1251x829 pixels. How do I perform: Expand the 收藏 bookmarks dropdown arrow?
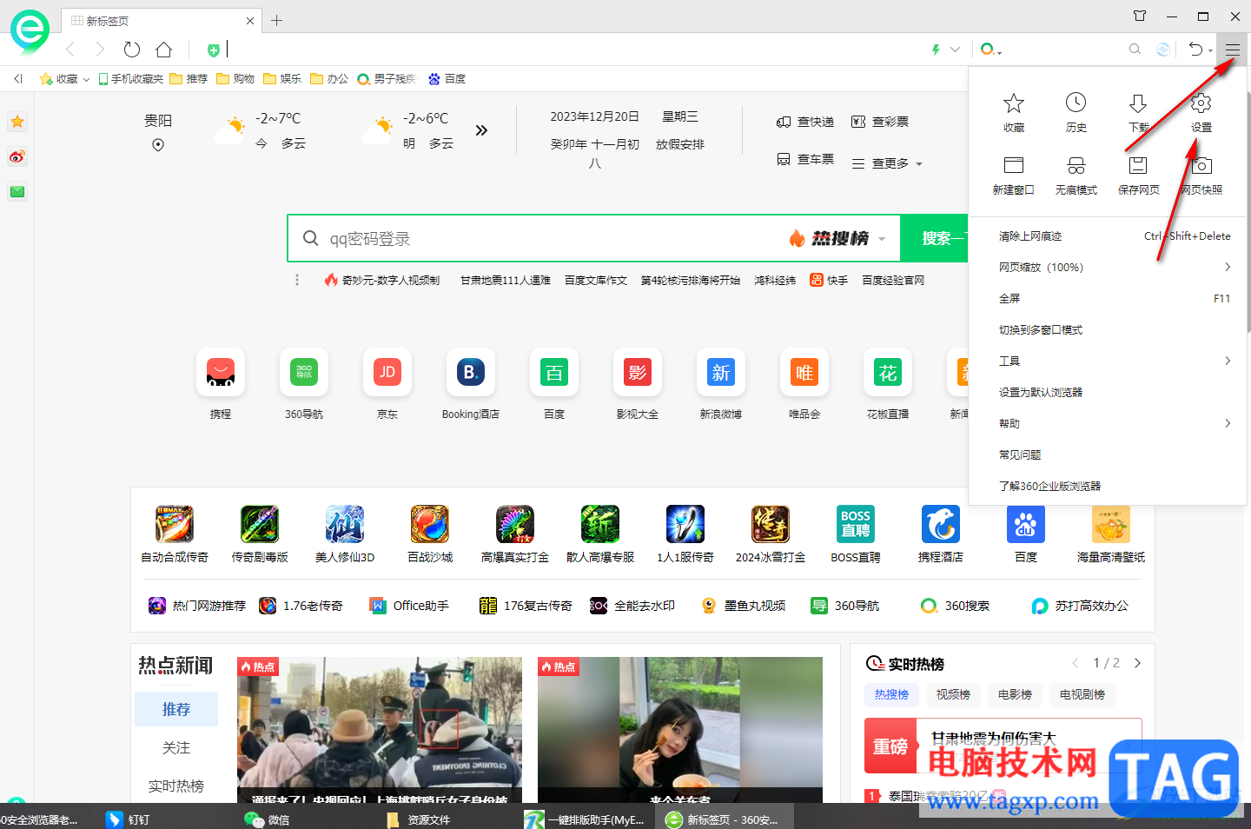point(86,79)
